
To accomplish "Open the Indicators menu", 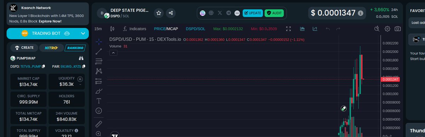I will (x=135, y=29).
